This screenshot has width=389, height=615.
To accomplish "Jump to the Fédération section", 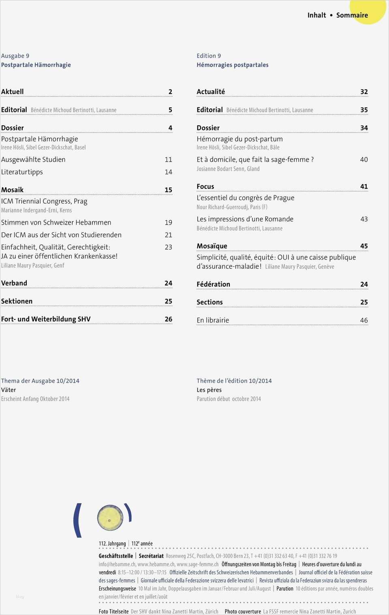I will (214, 284).
